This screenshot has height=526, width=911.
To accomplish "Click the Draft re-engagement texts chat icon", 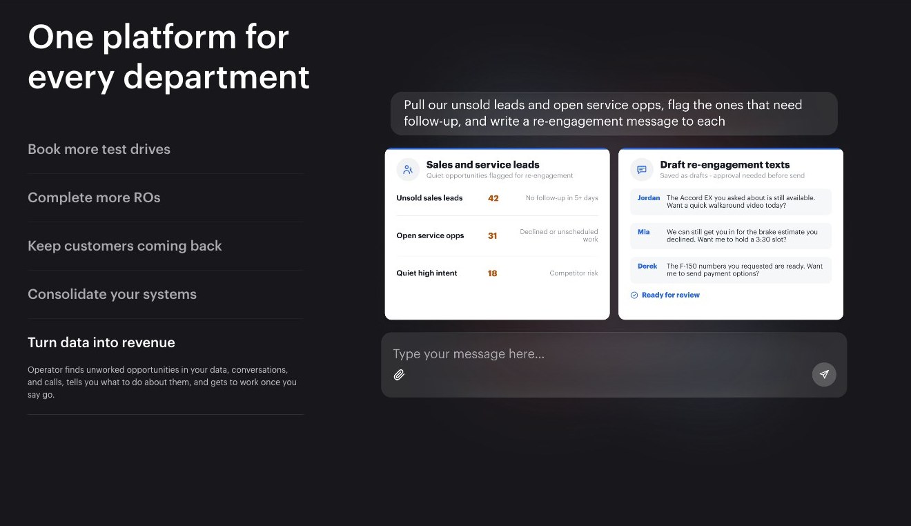I will (x=642, y=169).
